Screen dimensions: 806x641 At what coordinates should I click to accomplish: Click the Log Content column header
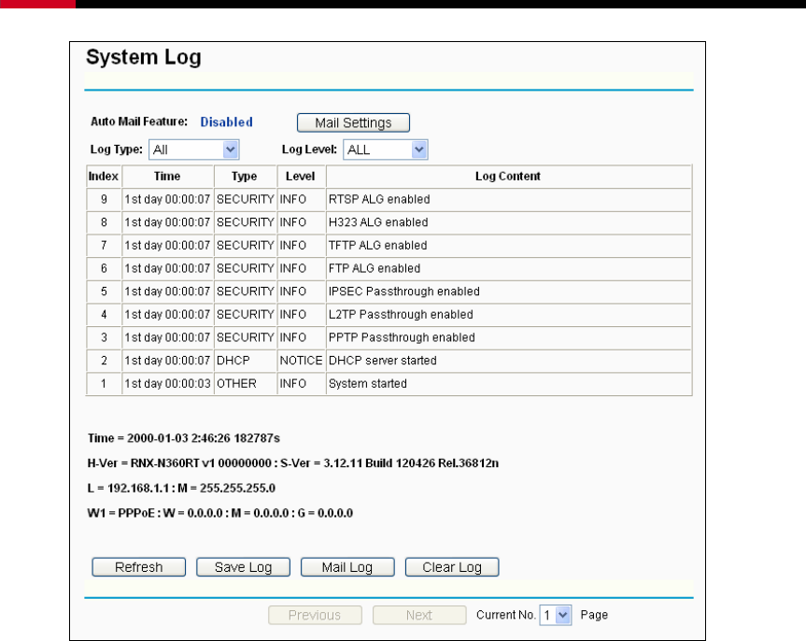tap(508, 177)
